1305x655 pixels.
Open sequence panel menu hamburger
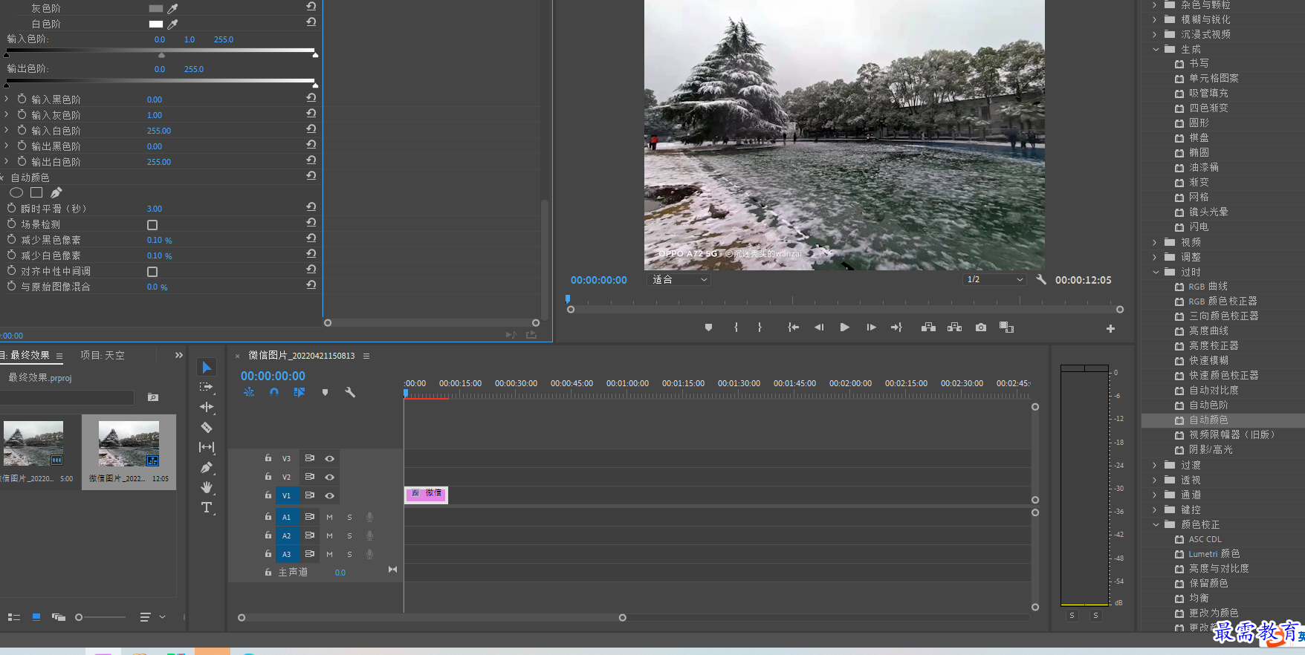coord(366,356)
